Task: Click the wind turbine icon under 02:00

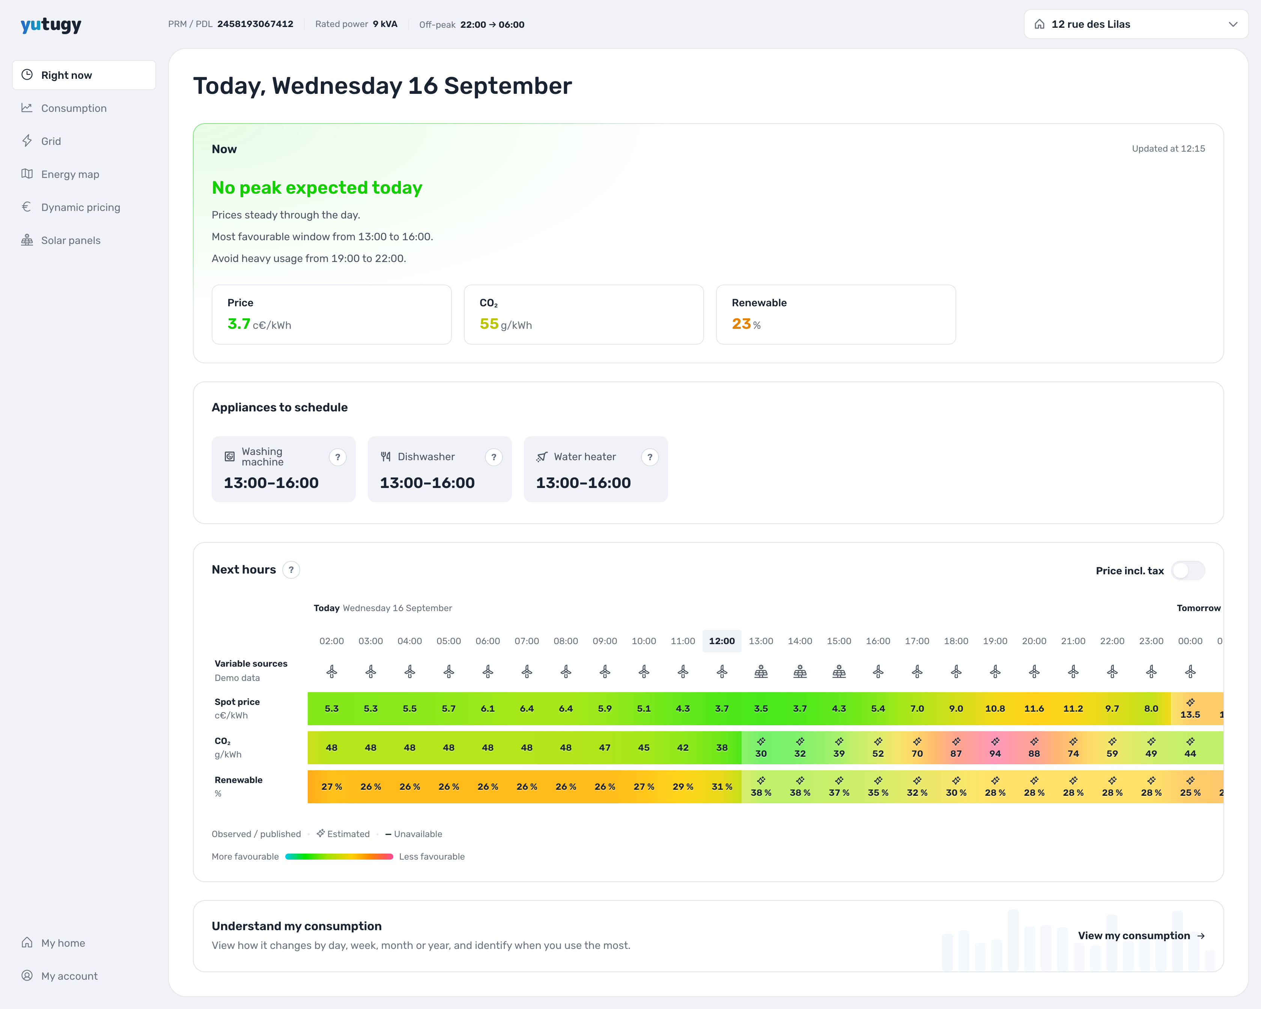Action: pyautogui.click(x=332, y=672)
